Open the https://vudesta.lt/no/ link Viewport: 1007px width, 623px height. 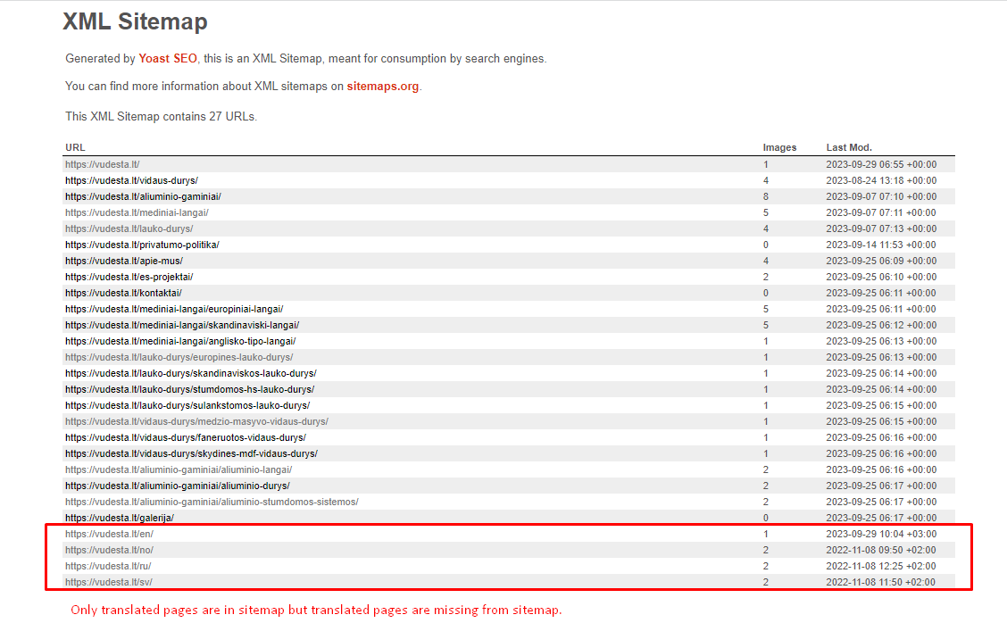click(x=109, y=550)
